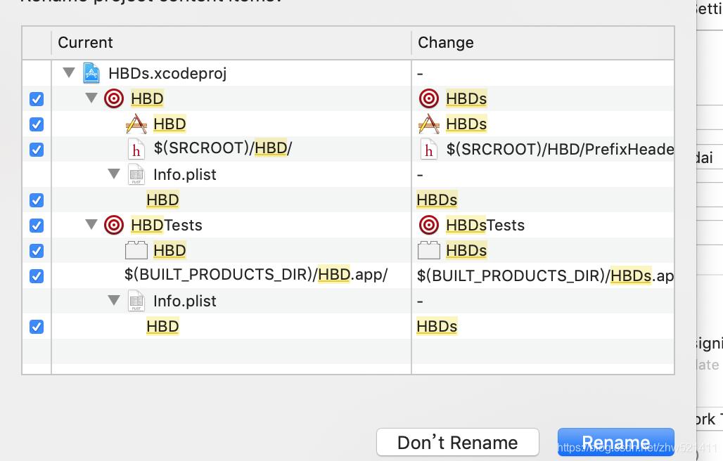Select the $(BUILT_PRODUCTS_DIR)/HBD.app/ text
The image size is (723, 461).
(256, 275)
